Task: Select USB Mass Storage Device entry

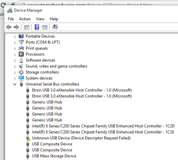Action: pos(54,156)
